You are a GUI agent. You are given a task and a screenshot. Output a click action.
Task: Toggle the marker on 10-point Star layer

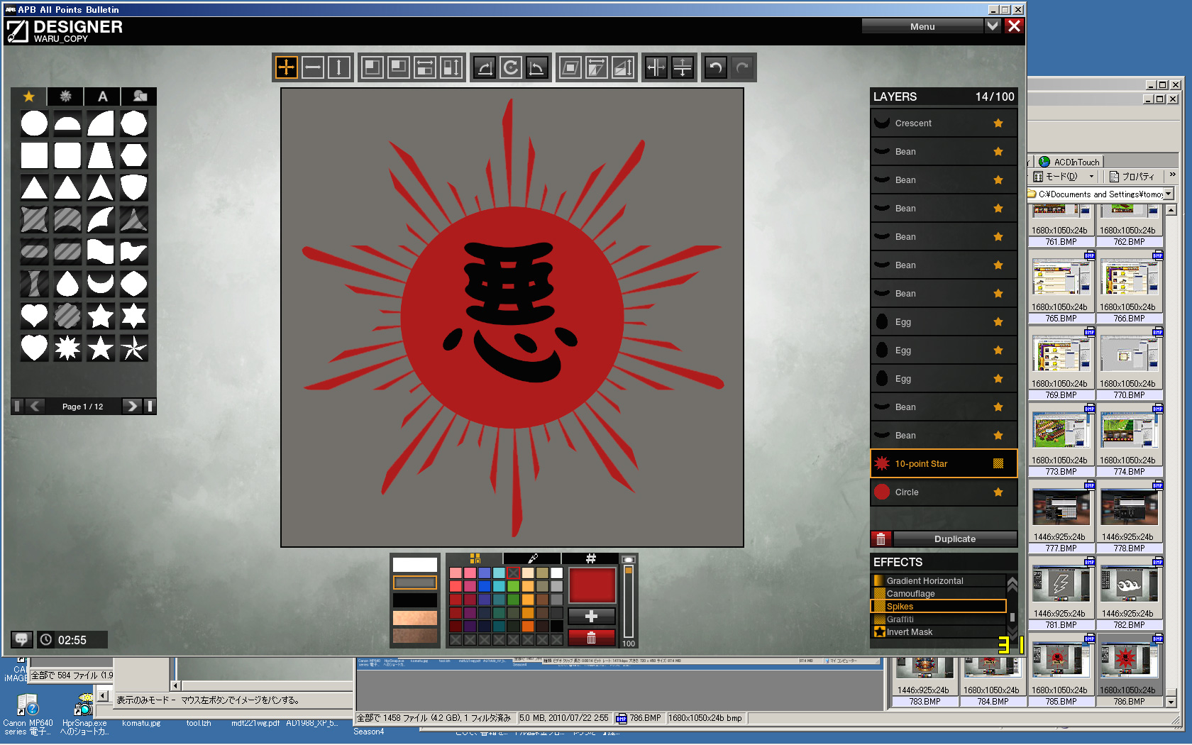pos(998,464)
